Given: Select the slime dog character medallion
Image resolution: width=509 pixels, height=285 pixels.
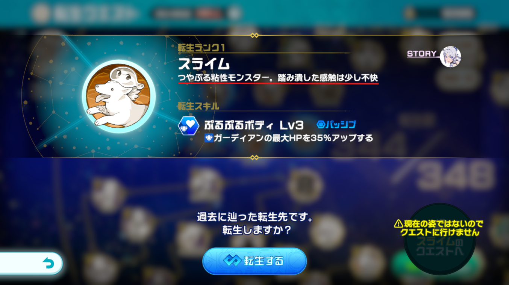Looking at the screenshot, I should [x=118, y=96].
